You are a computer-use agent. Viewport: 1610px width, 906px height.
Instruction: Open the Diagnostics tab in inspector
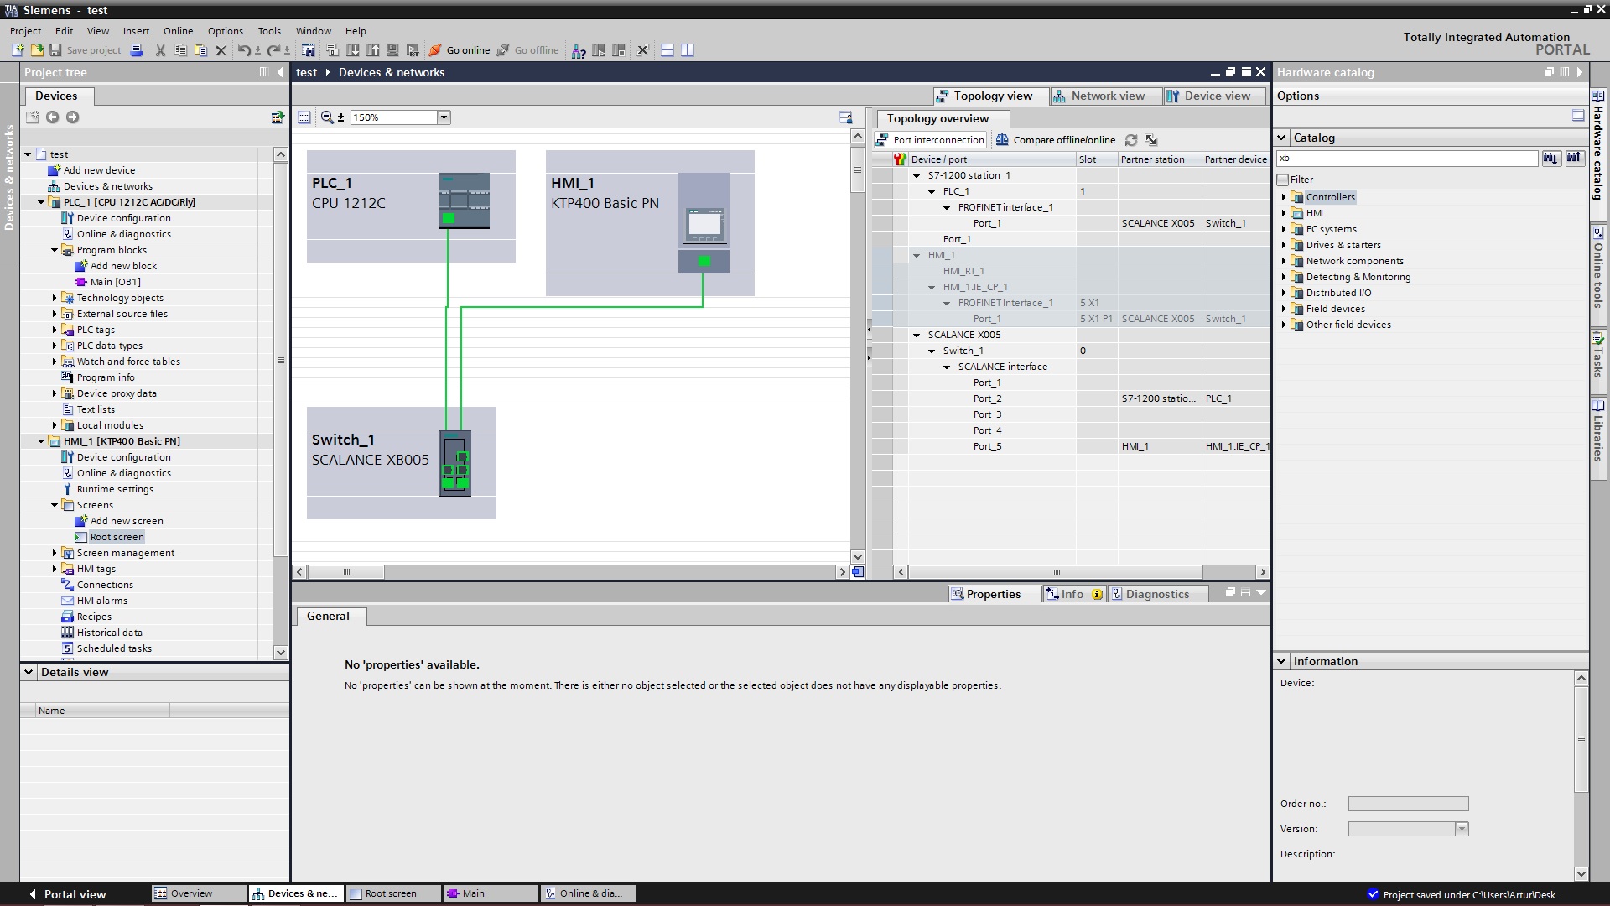click(x=1157, y=594)
